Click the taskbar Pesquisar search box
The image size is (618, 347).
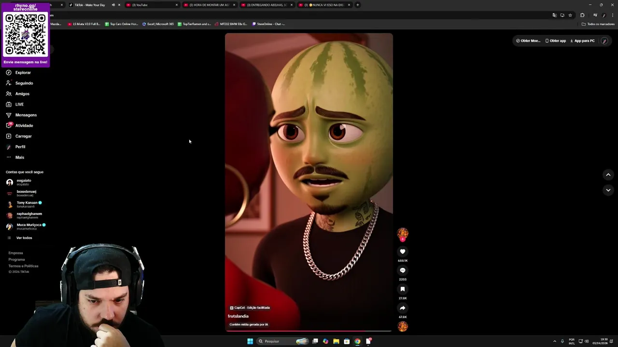(x=283, y=341)
